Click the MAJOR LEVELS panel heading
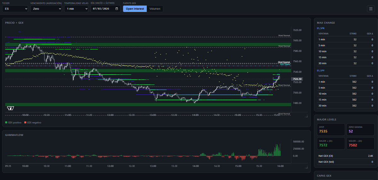The width and height of the screenshot is (378, 180). pyautogui.click(x=326, y=120)
